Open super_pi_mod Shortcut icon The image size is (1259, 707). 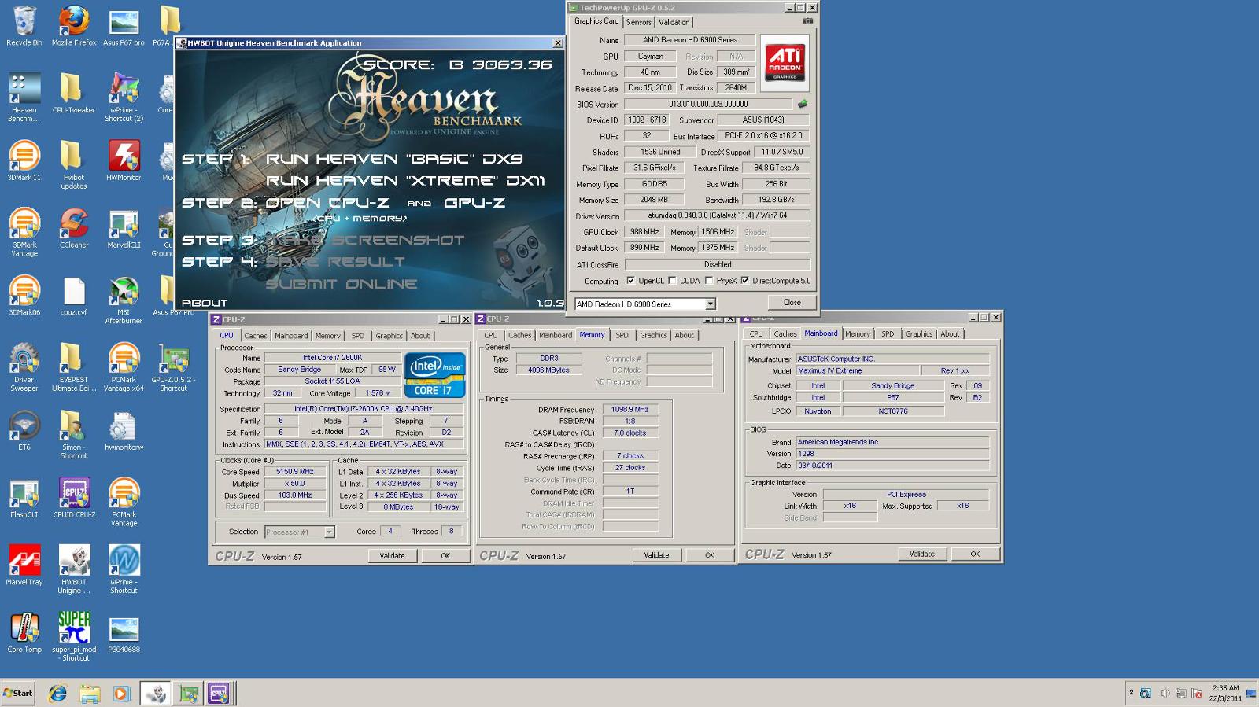[74, 636]
